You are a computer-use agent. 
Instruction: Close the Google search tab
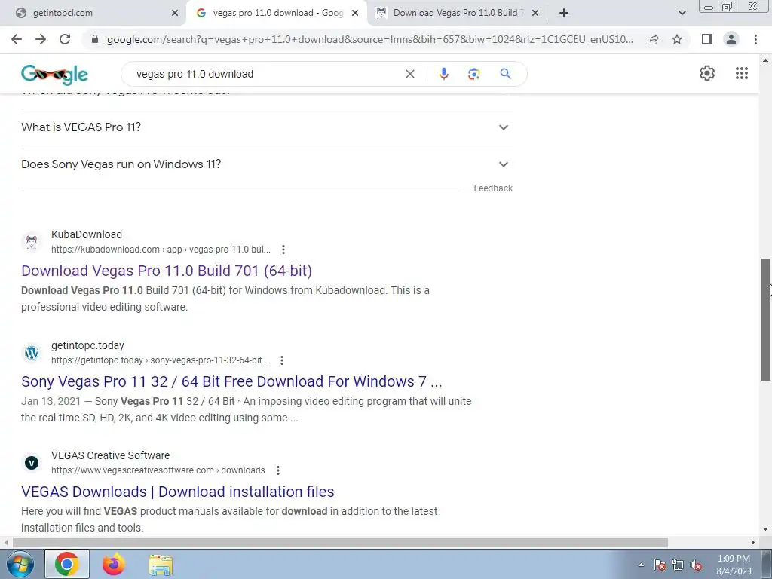click(355, 13)
